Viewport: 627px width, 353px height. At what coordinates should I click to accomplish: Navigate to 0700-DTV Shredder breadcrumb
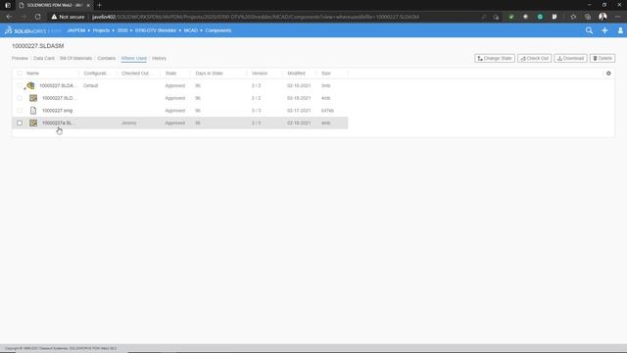pos(156,30)
